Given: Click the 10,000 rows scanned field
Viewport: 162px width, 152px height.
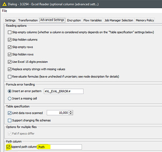Looking at the screenshot, I should coord(58,113).
